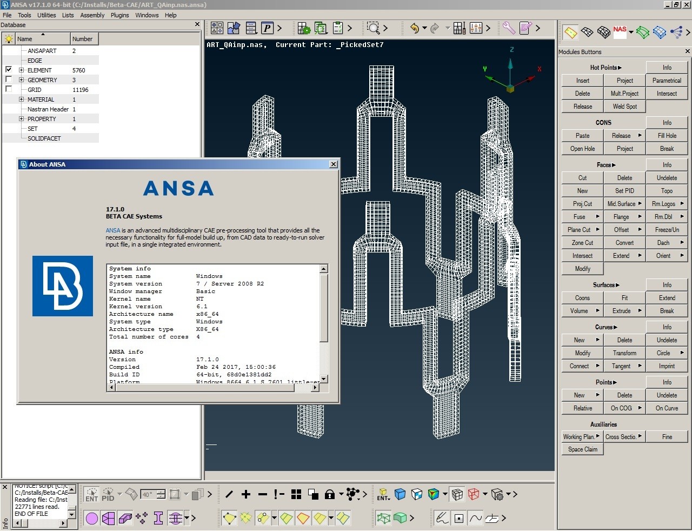Uncheck the ELEMENT visibility checkbox

point(9,70)
